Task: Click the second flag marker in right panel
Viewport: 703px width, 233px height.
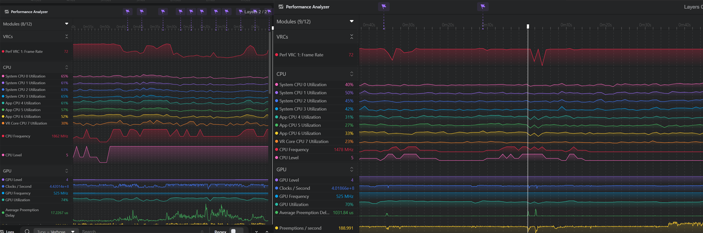Action: [483, 6]
